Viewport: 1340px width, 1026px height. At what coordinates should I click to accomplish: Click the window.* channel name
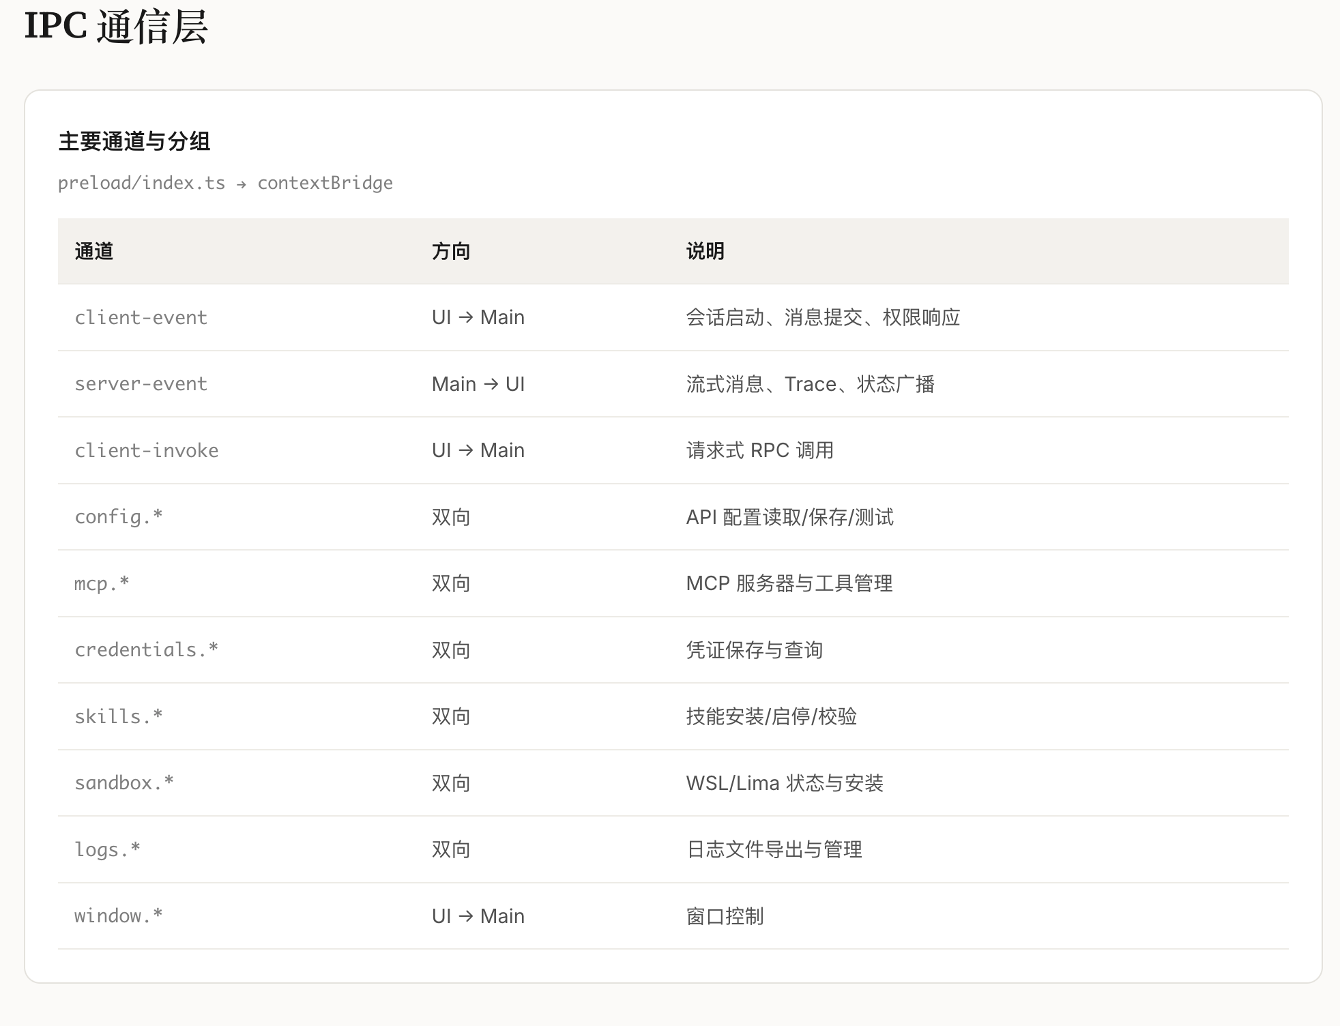pos(118,915)
